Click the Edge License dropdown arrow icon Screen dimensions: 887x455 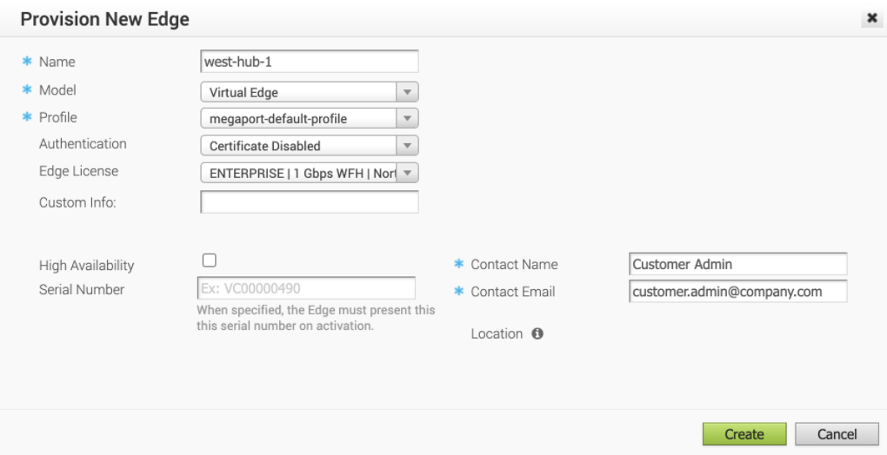[407, 174]
